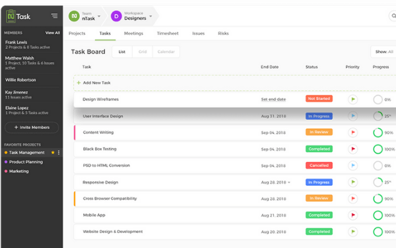
Task: Click View All members link
Action: pyautogui.click(x=53, y=32)
